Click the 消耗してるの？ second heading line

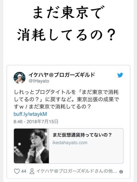click(x=67, y=35)
